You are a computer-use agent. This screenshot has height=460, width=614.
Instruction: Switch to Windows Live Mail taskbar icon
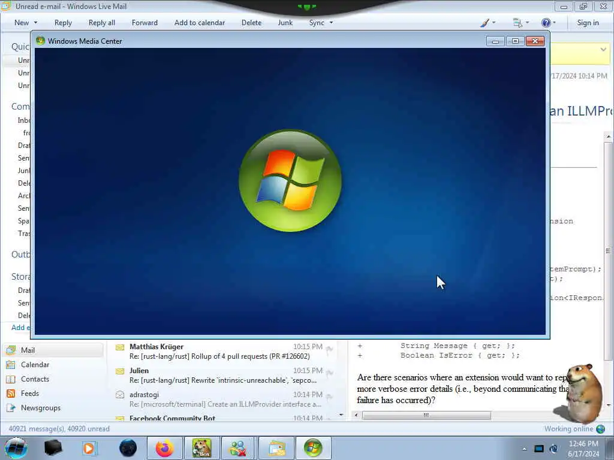point(276,448)
